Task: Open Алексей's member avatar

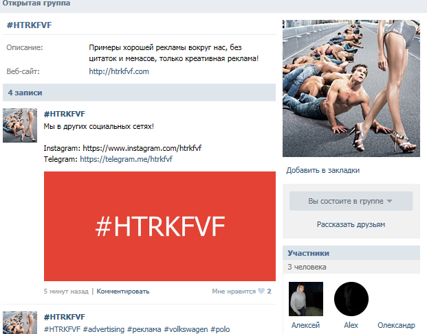Action: (306, 299)
